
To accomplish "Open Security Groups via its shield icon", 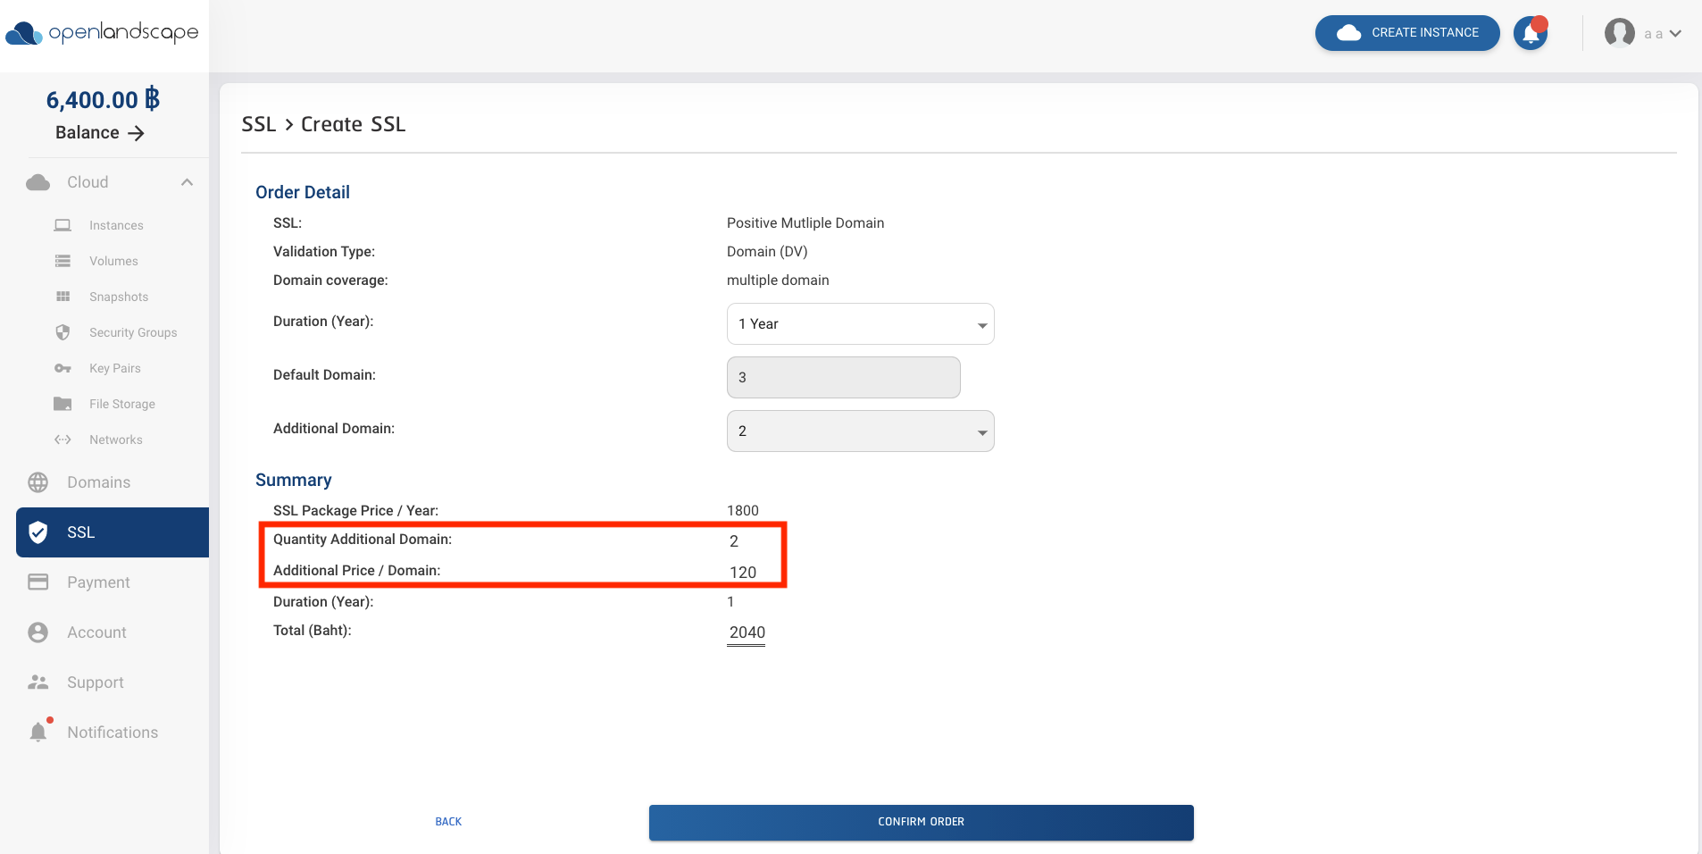I will (63, 332).
